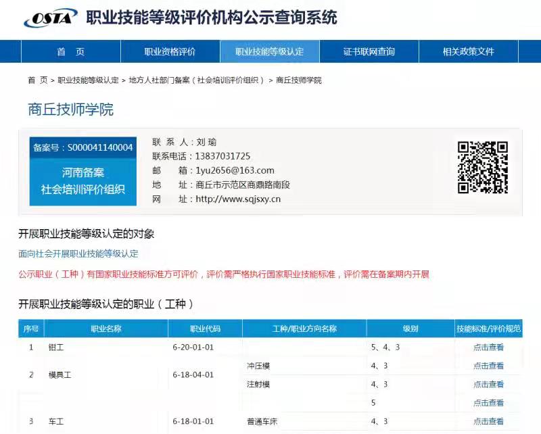
Task: Click the 冲压模 direction cell
Action: point(258,366)
